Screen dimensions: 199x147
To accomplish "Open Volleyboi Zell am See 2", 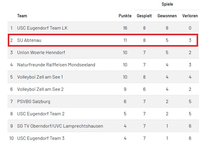I will tap(40, 89).
